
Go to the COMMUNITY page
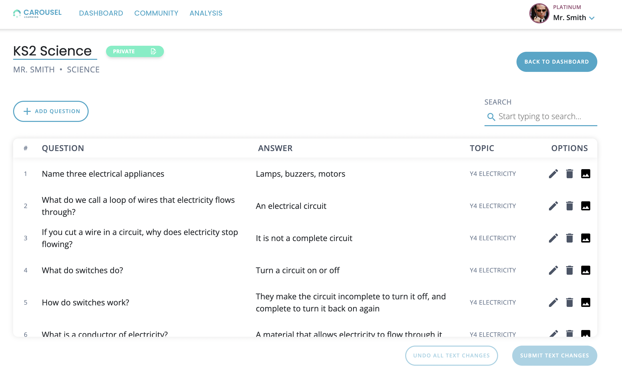coord(156,13)
